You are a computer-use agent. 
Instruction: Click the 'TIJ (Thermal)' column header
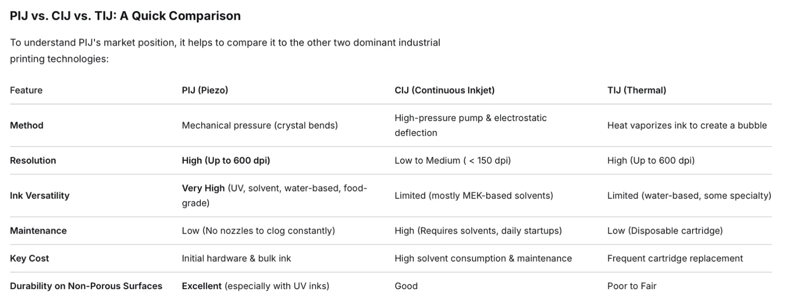click(x=637, y=90)
